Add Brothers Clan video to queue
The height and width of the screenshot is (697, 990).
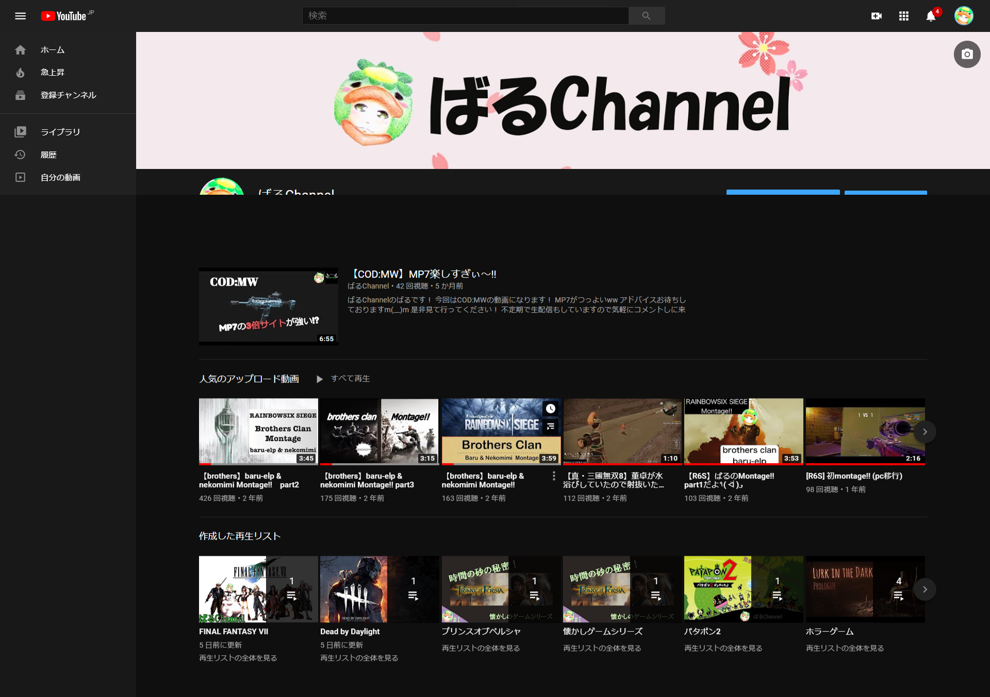(551, 426)
